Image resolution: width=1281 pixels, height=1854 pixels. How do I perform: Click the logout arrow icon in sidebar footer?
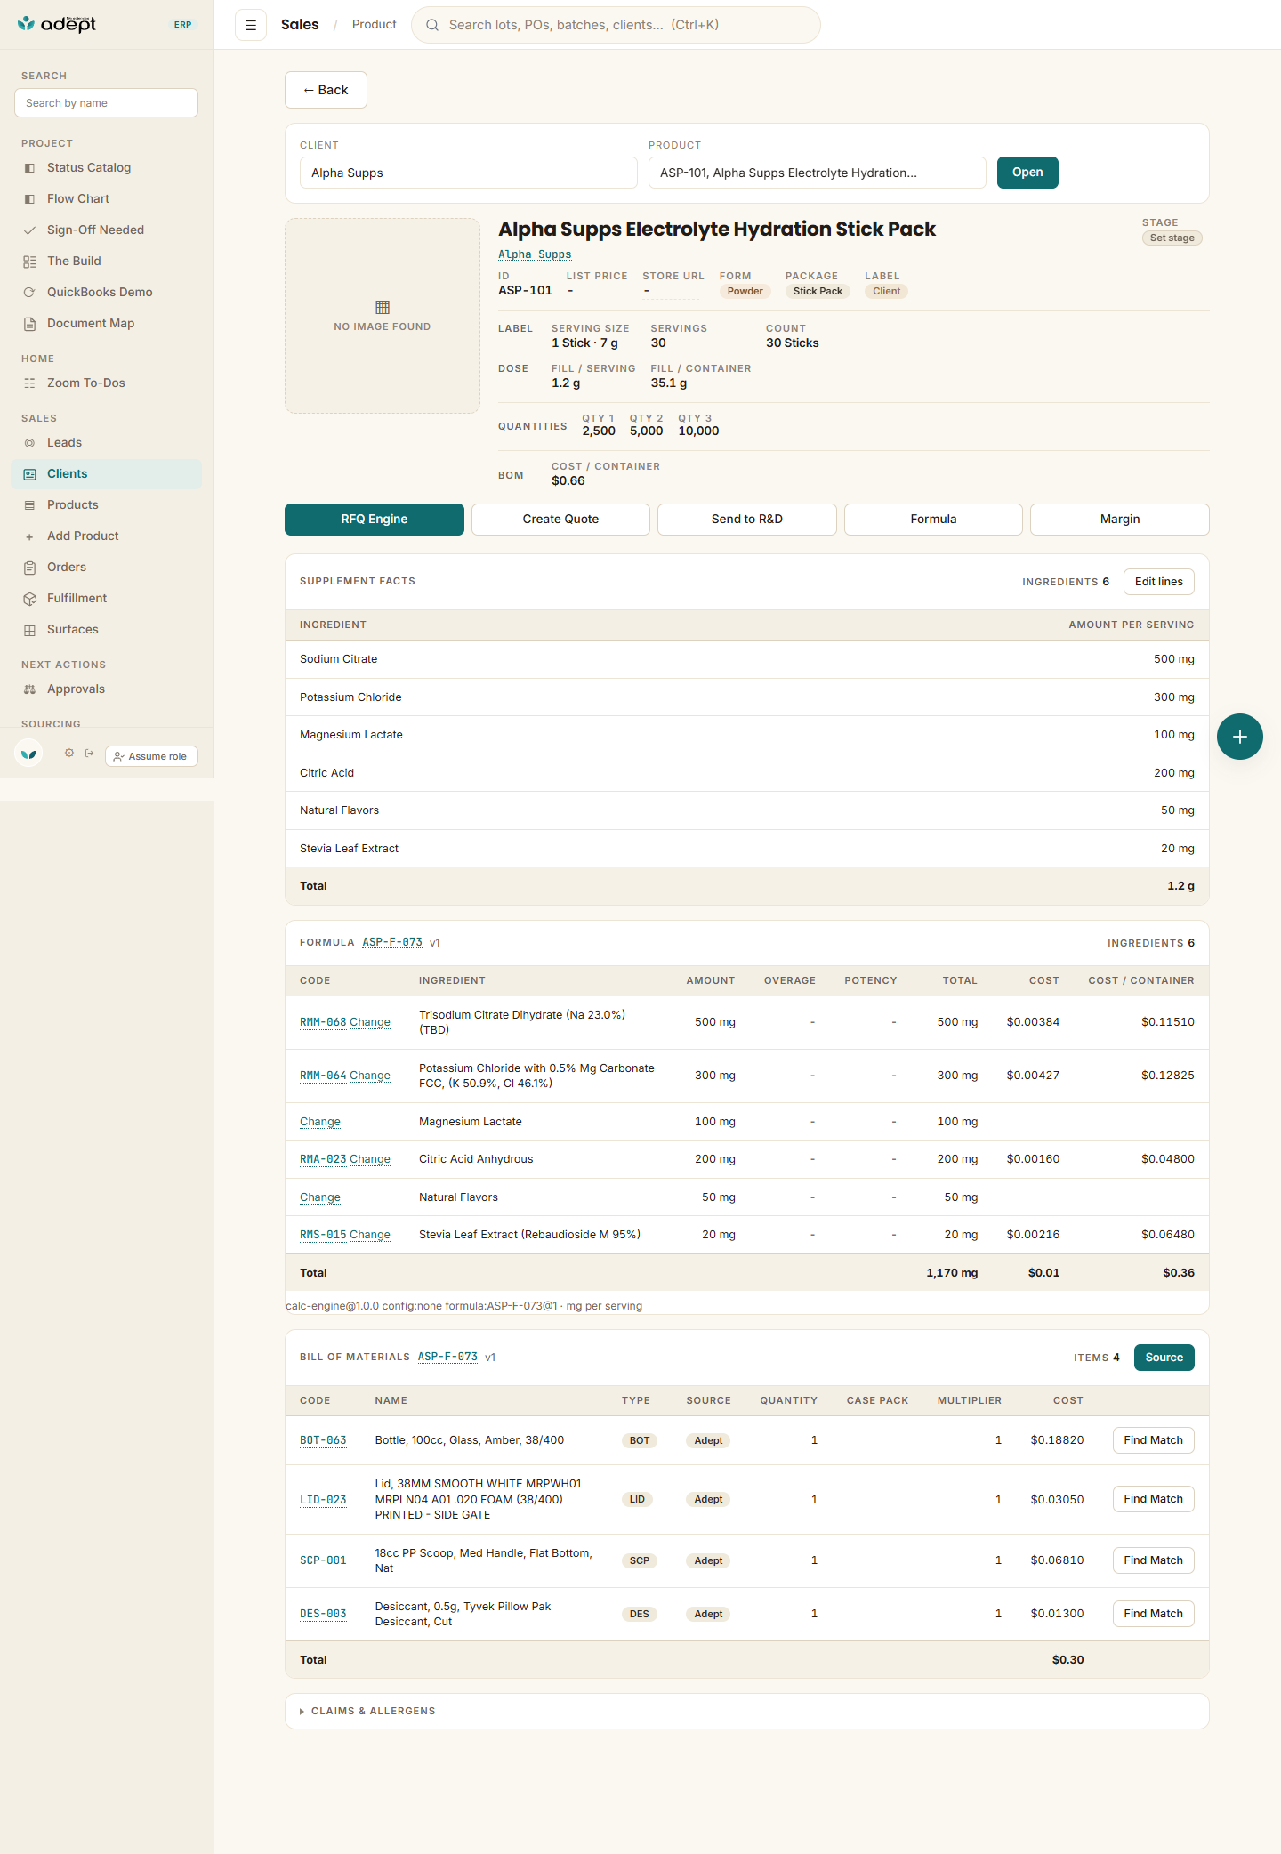point(89,753)
